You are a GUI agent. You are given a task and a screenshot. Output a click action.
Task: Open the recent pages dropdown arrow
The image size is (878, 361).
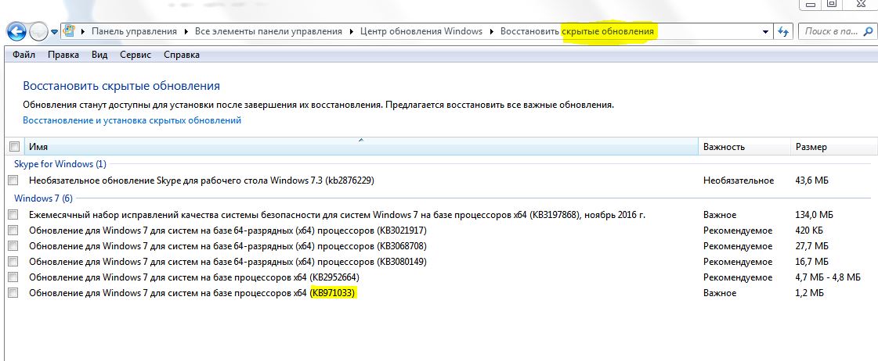[54, 32]
